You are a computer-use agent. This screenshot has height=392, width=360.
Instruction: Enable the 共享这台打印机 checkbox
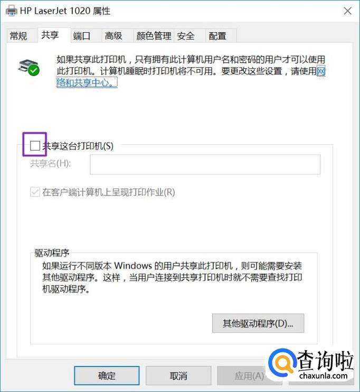pyautogui.click(x=35, y=145)
